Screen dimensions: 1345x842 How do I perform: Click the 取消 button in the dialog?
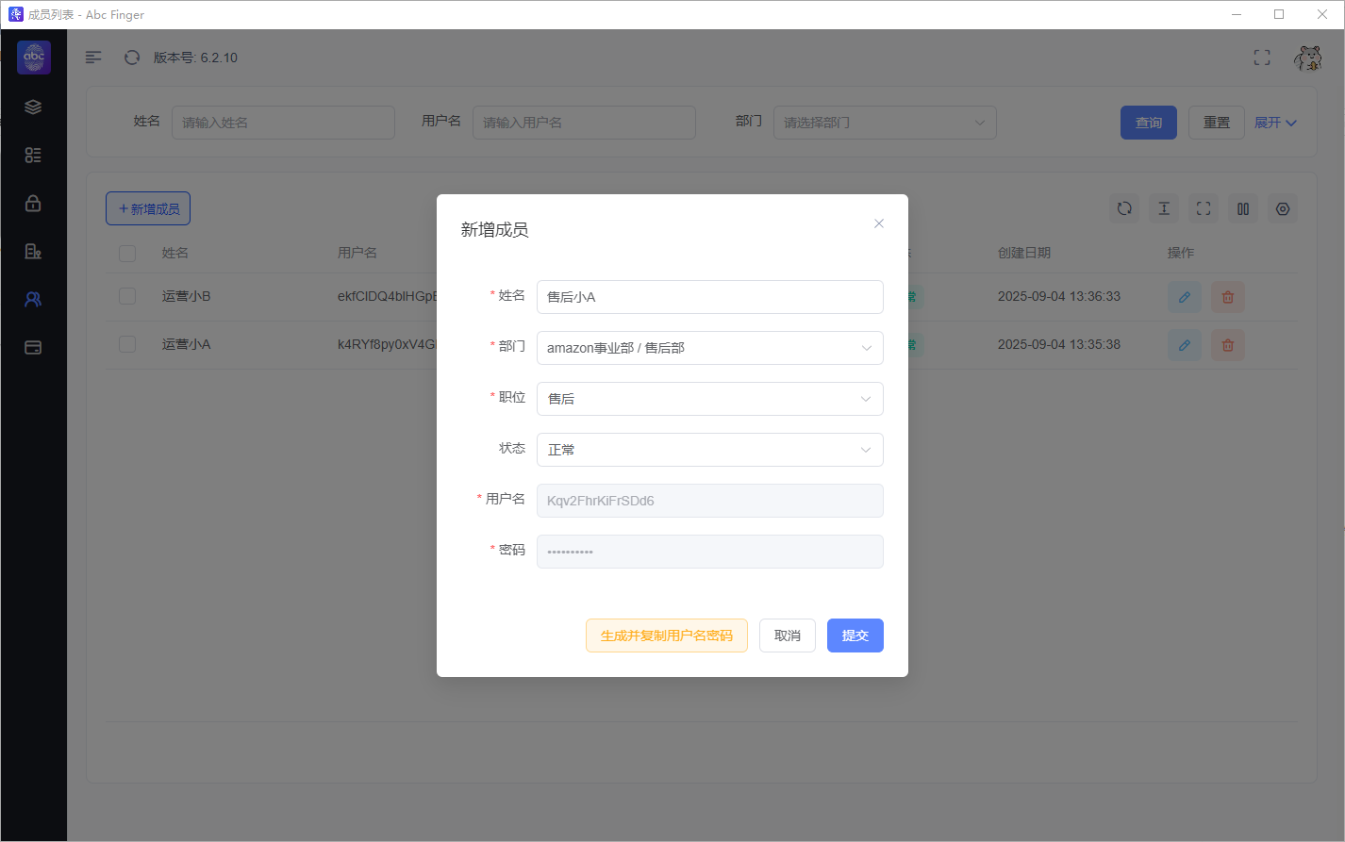click(788, 636)
